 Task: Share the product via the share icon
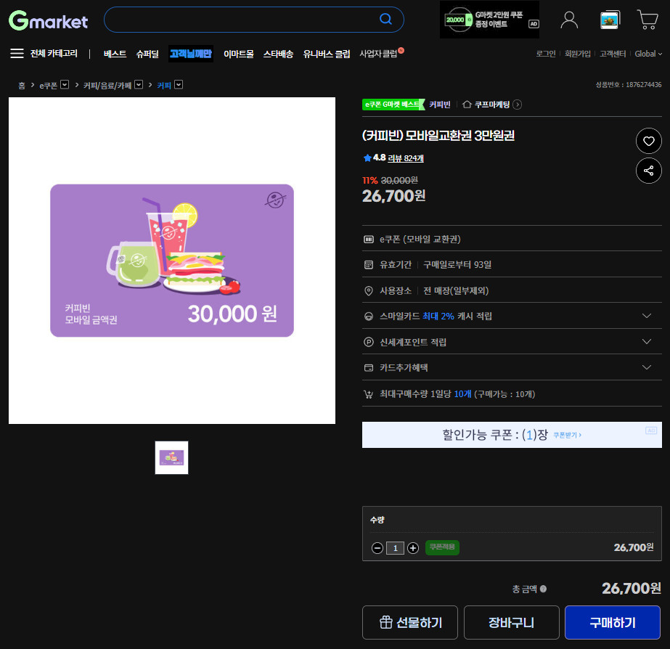pyautogui.click(x=648, y=171)
